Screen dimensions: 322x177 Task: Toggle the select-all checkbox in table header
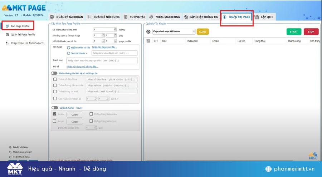[x=148, y=41]
